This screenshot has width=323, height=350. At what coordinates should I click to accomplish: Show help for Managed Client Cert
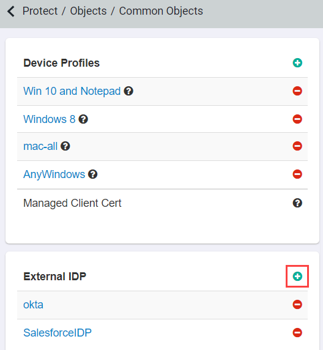297,203
